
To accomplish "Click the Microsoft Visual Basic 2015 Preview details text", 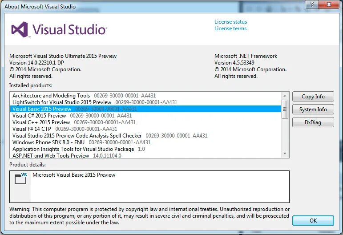I will [x=74, y=175].
